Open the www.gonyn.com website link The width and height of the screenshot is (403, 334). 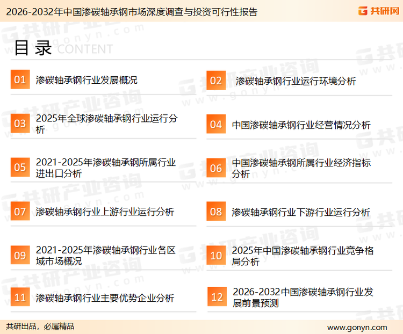click(x=357, y=327)
